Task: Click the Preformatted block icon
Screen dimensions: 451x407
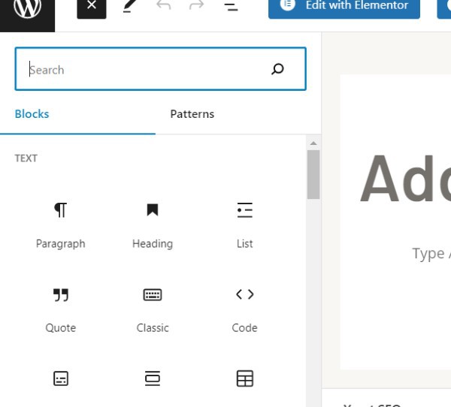Action: 61,378
